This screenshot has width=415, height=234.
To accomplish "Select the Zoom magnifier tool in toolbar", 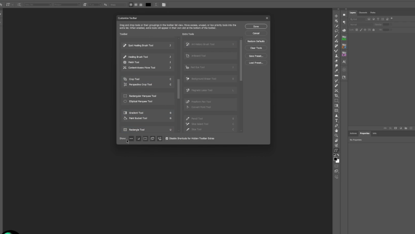I will [x=336, y=135].
